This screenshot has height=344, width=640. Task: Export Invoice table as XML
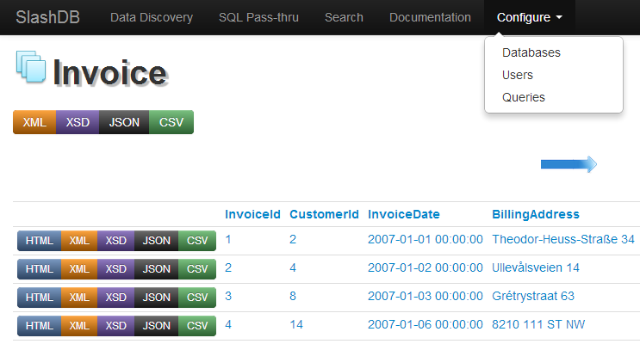coord(34,122)
